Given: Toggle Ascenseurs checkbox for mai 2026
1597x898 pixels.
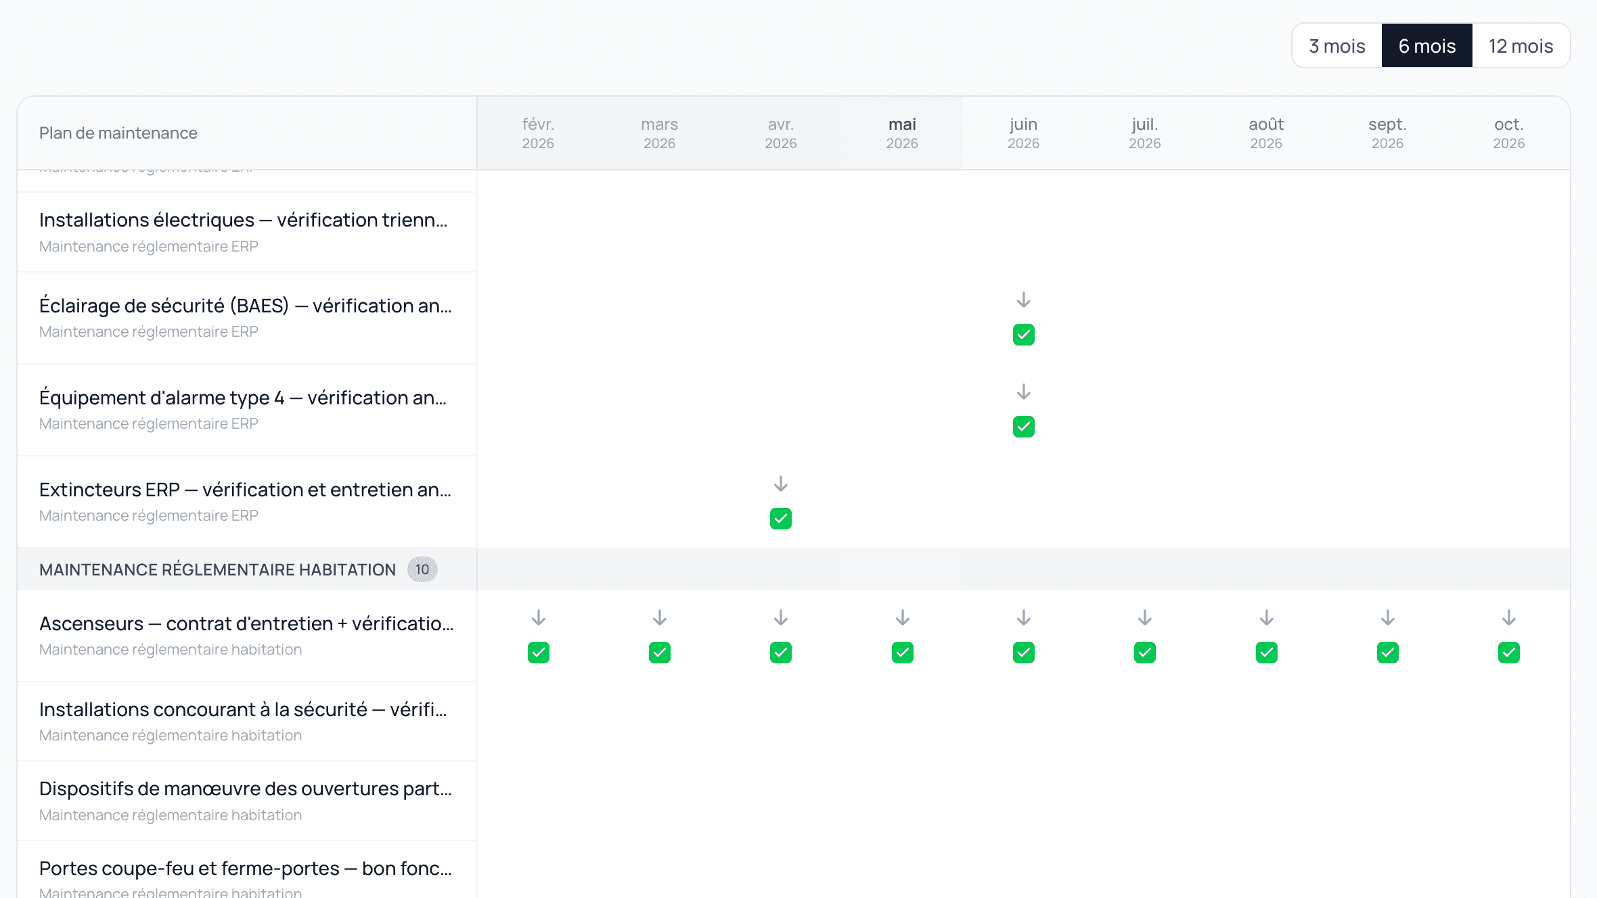Looking at the screenshot, I should click(903, 653).
